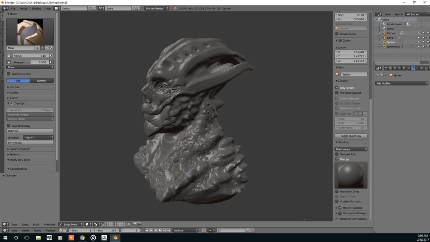
Task: Adjust the brush Strength slider
Action: [29, 61]
